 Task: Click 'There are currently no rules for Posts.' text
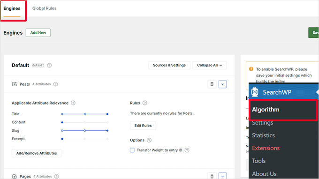(162, 113)
